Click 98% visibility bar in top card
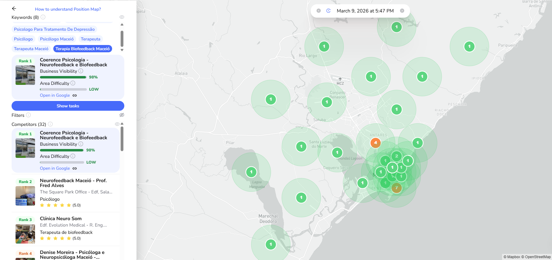 pos(63,77)
